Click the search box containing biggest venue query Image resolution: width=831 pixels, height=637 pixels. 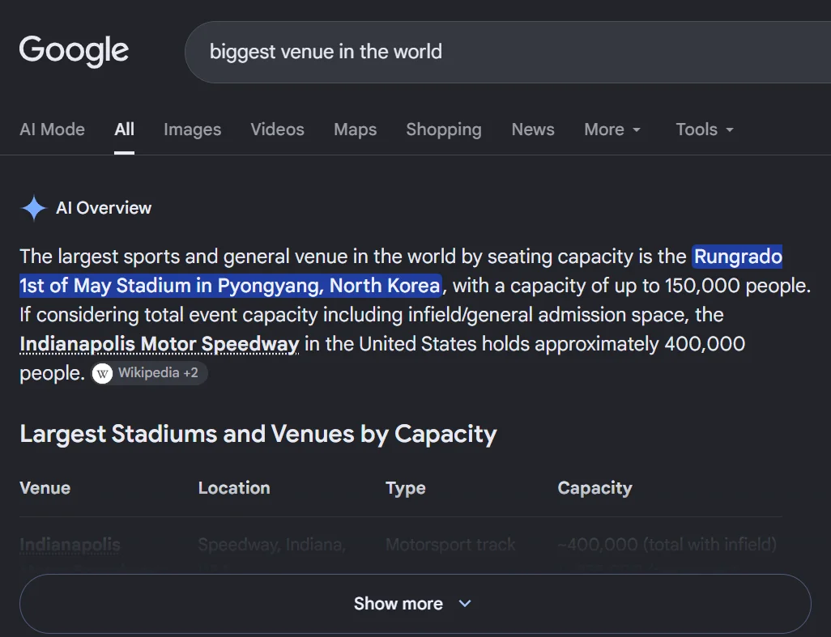(x=509, y=52)
